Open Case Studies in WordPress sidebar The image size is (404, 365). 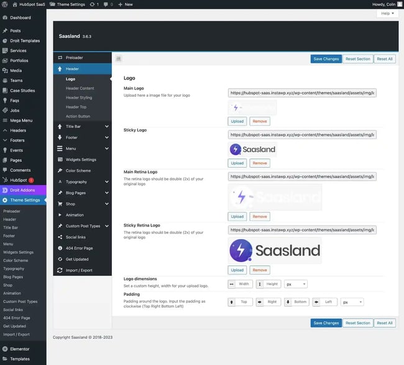click(22, 91)
